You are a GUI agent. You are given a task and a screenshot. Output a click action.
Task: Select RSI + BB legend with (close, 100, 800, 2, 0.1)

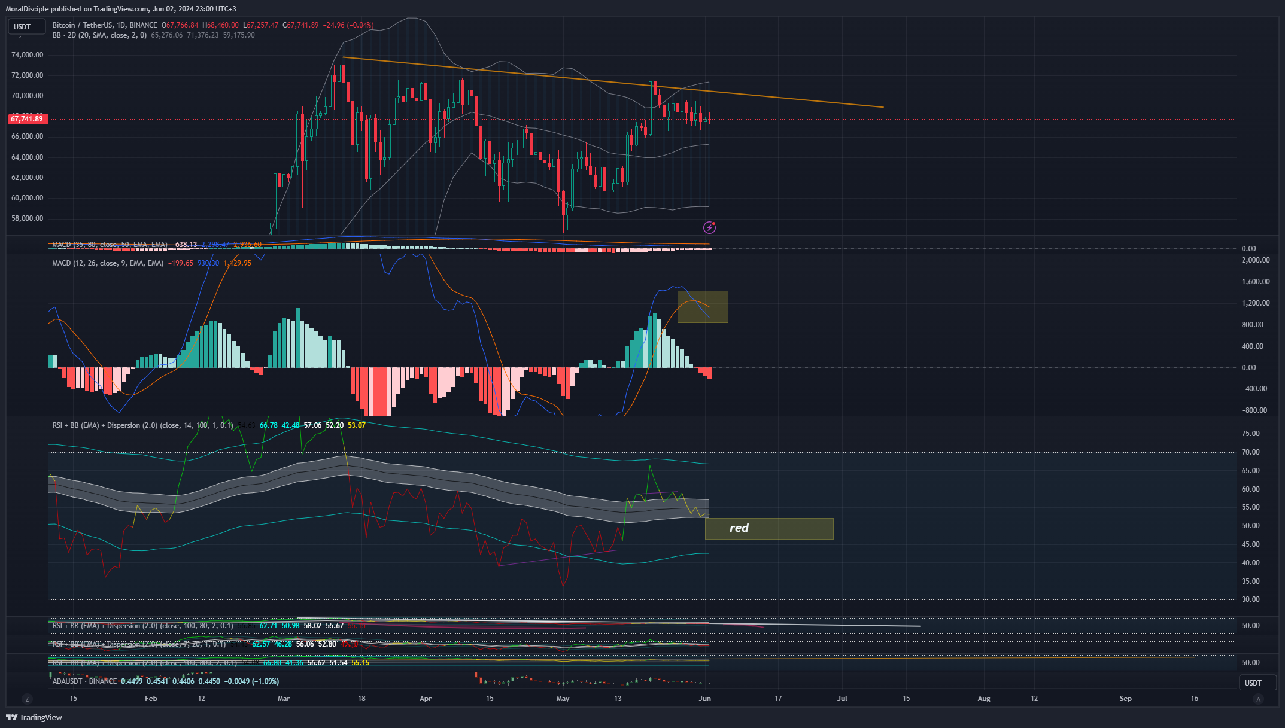145,663
